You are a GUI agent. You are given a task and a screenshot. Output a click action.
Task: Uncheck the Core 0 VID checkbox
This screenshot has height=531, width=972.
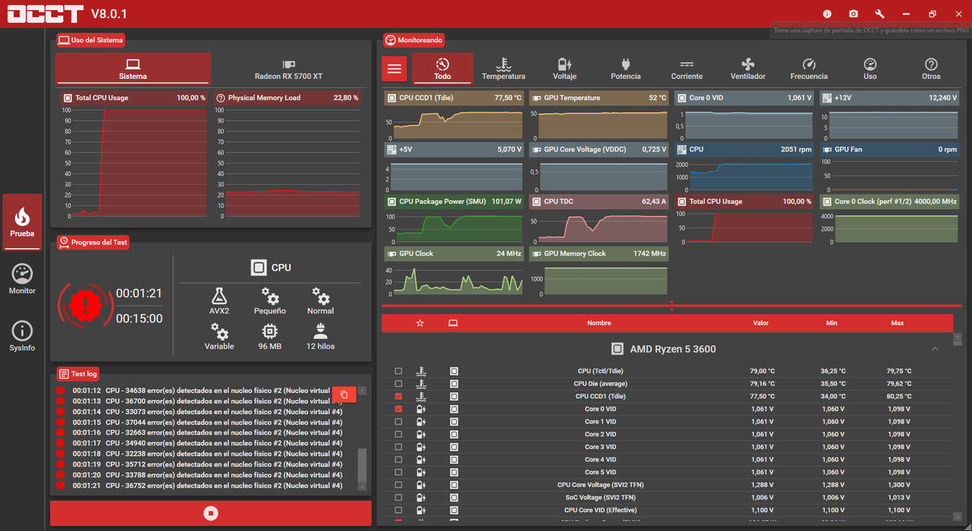click(399, 409)
